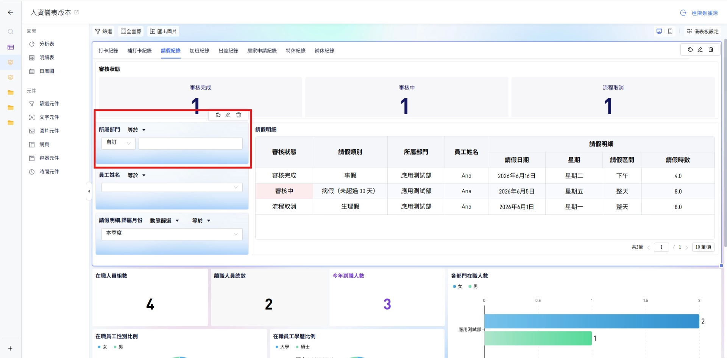Open the 等於 operator dropdown for 員工姓名
Screen dimensions: 727x358
tap(137, 175)
